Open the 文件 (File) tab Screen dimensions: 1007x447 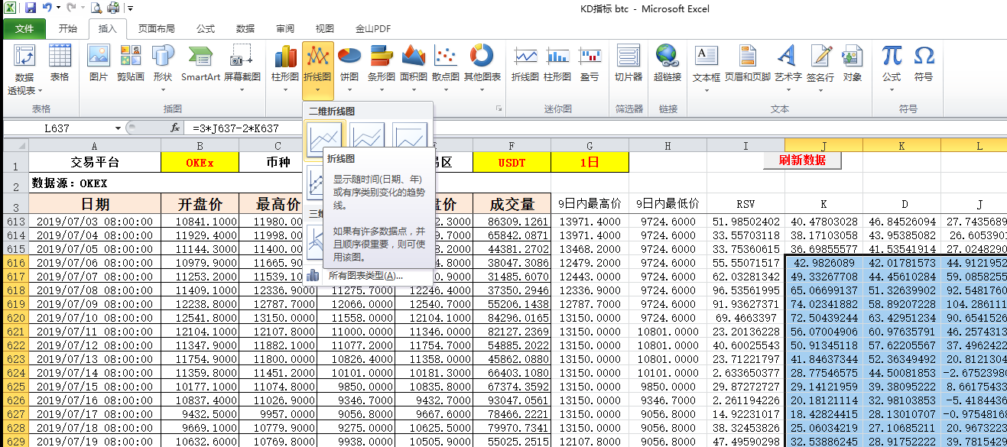click(24, 29)
